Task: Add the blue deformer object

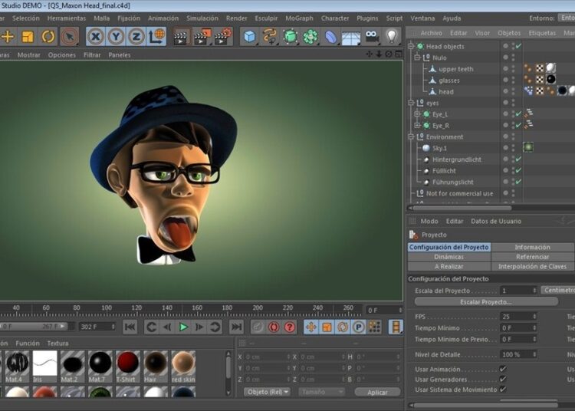Action: [x=330, y=37]
